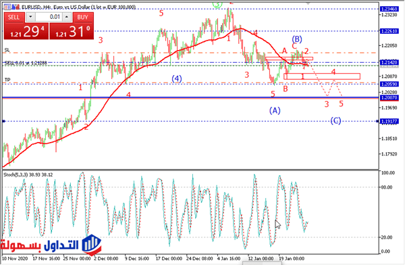Select the blue (B) wave label
The height and width of the screenshot is (265, 405).
pyautogui.click(x=297, y=39)
